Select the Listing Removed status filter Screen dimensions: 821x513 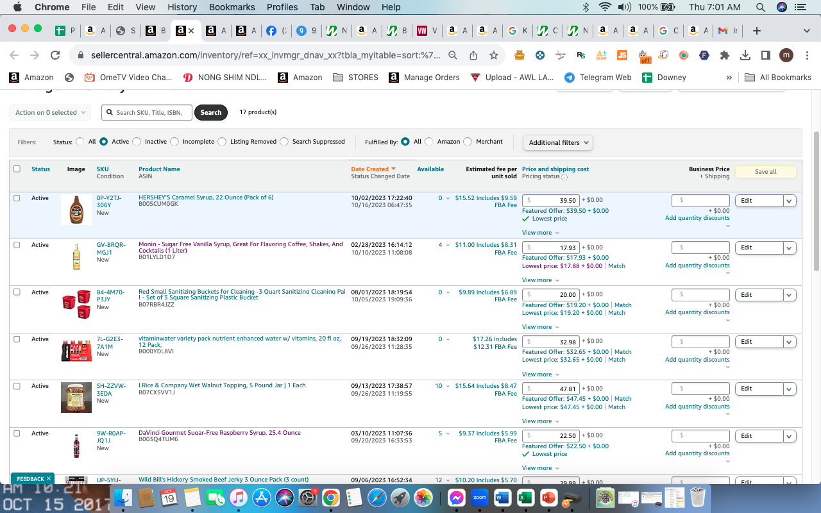click(222, 142)
